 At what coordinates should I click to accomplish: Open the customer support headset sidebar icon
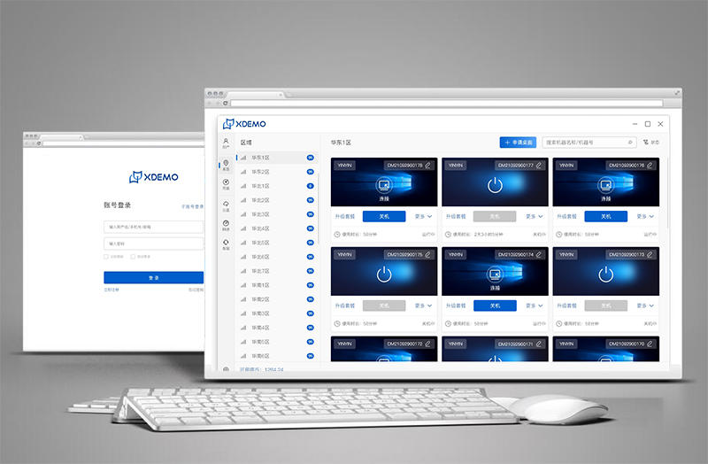point(226,243)
